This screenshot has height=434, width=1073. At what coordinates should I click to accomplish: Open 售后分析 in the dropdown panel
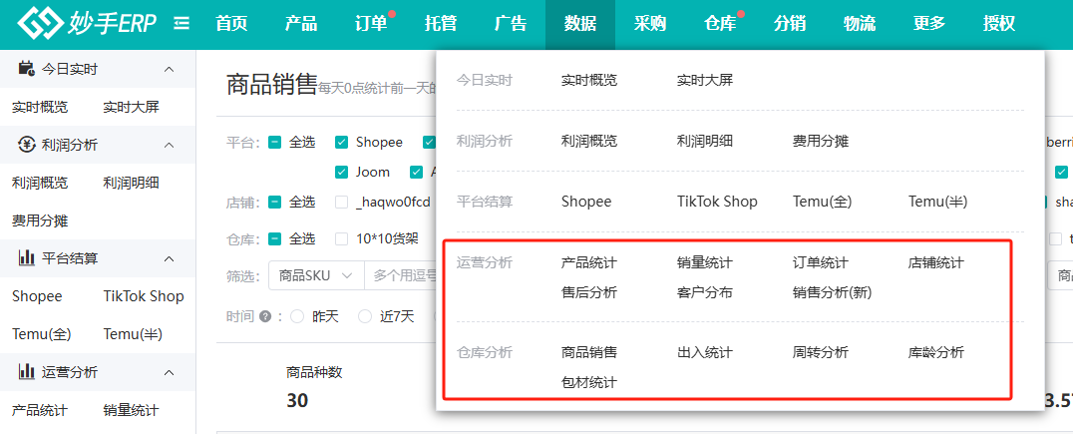coord(589,292)
